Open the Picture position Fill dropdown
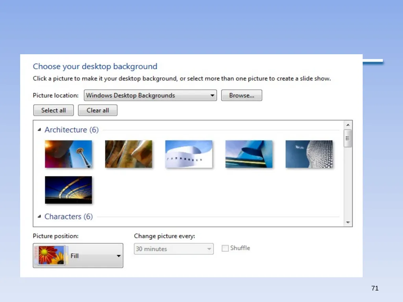The image size is (403, 302). [78, 256]
